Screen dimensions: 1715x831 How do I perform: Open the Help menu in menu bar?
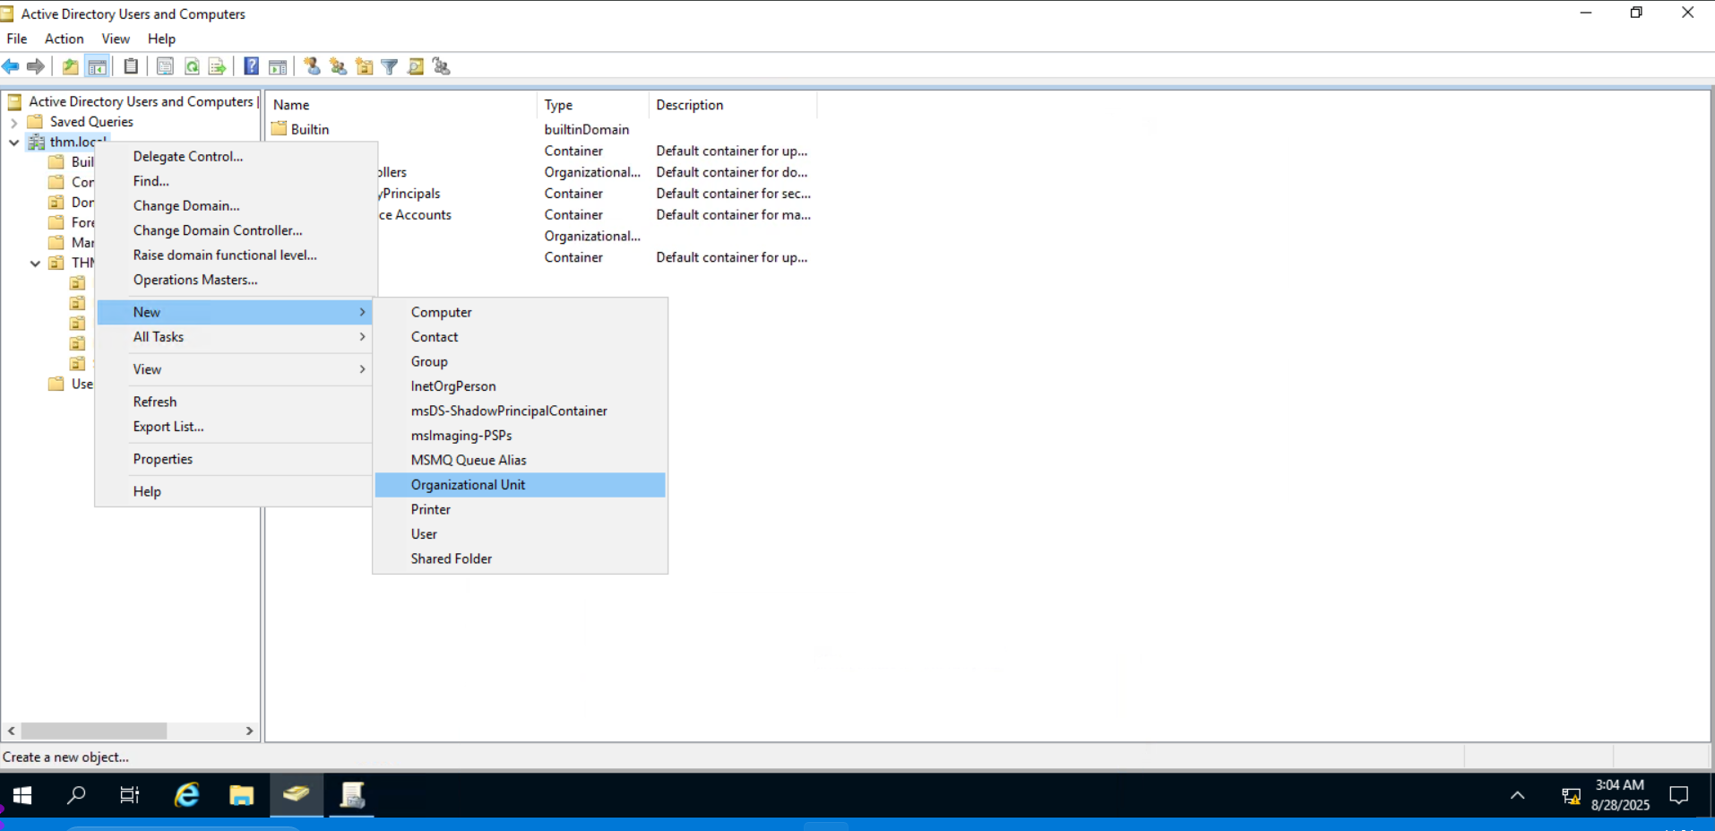point(161,39)
